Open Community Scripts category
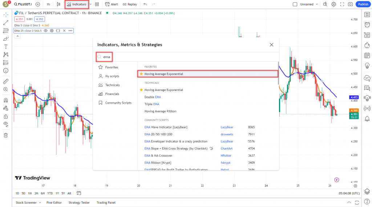372x207 pixels. coord(115,103)
